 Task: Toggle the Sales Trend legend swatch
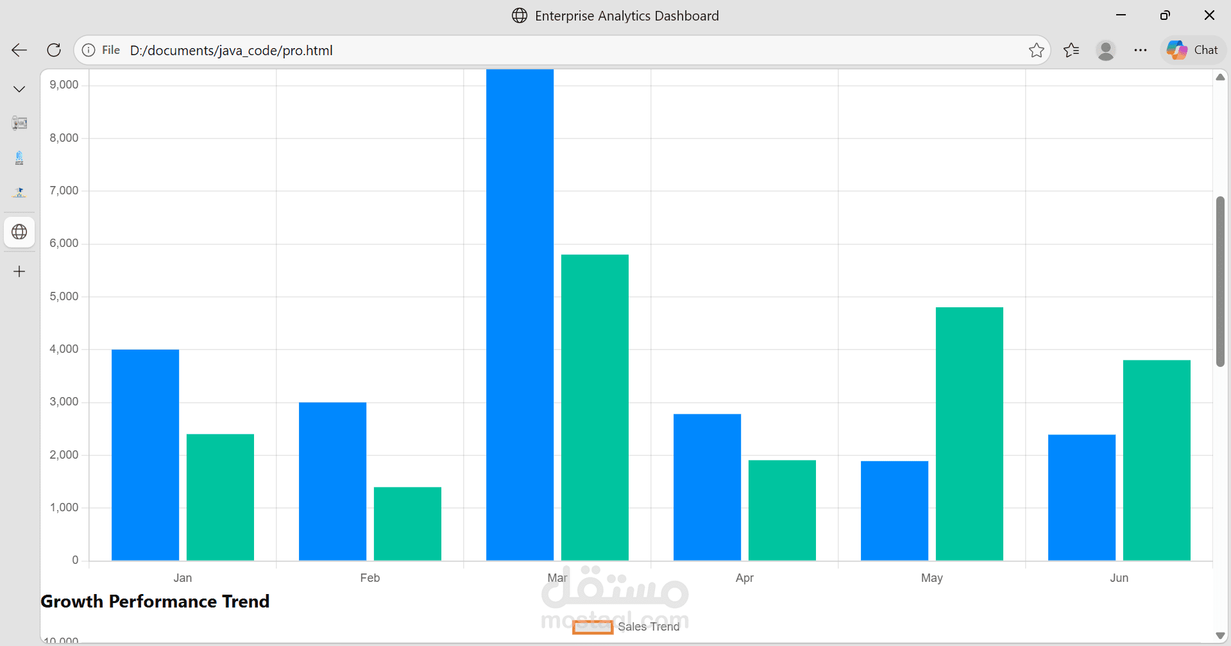[593, 627]
